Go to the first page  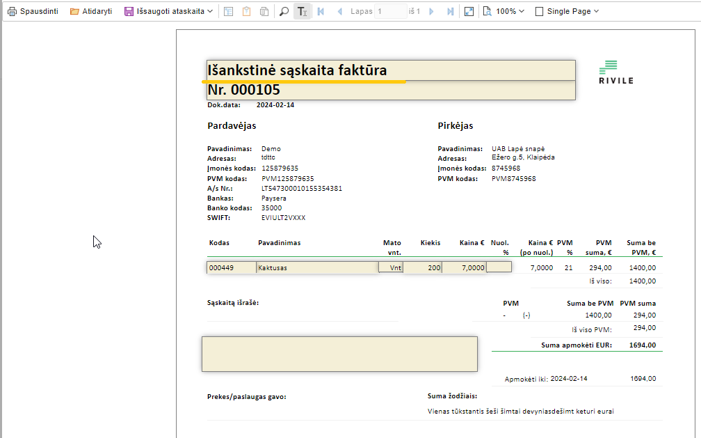coord(321,12)
